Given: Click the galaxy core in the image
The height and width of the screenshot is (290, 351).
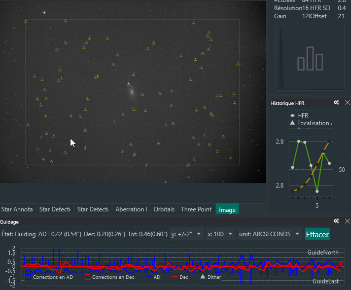Looking at the screenshot, I should coord(132,92).
